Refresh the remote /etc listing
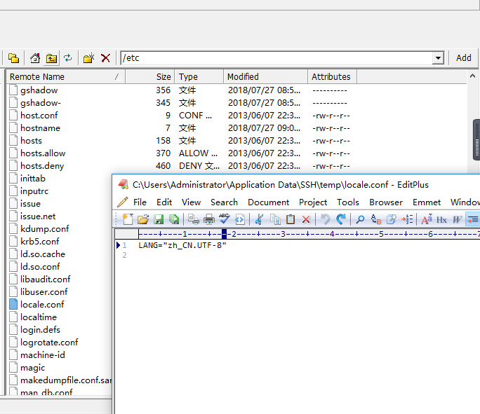 (67, 57)
